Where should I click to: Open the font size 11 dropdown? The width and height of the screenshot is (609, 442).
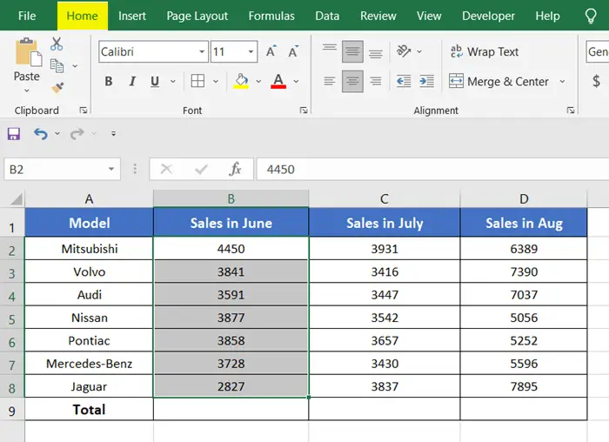click(x=251, y=51)
